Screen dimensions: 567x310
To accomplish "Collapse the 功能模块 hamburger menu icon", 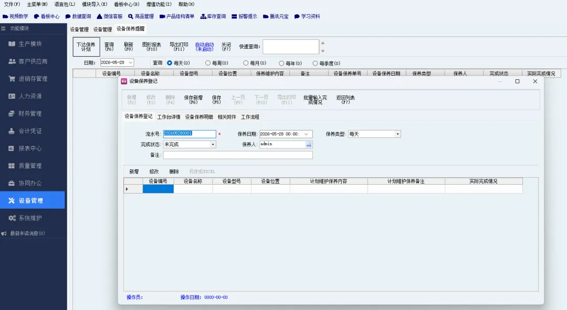I will [x=3, y=28].
